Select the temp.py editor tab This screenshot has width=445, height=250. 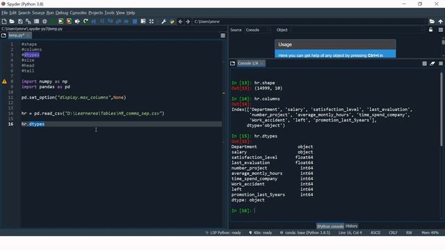(x=19, y=35)
